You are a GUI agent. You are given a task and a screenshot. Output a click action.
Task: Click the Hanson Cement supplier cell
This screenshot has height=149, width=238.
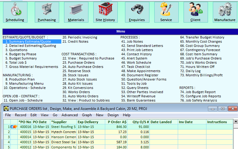63,137
